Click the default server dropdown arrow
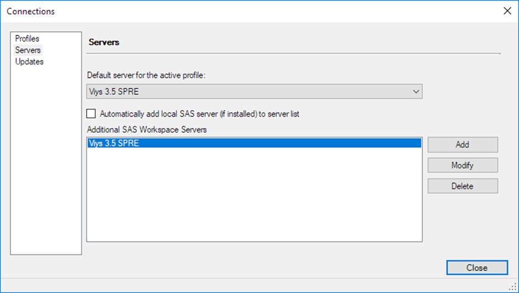The height and width of the screenshot is (293, 519). (416, 91)
